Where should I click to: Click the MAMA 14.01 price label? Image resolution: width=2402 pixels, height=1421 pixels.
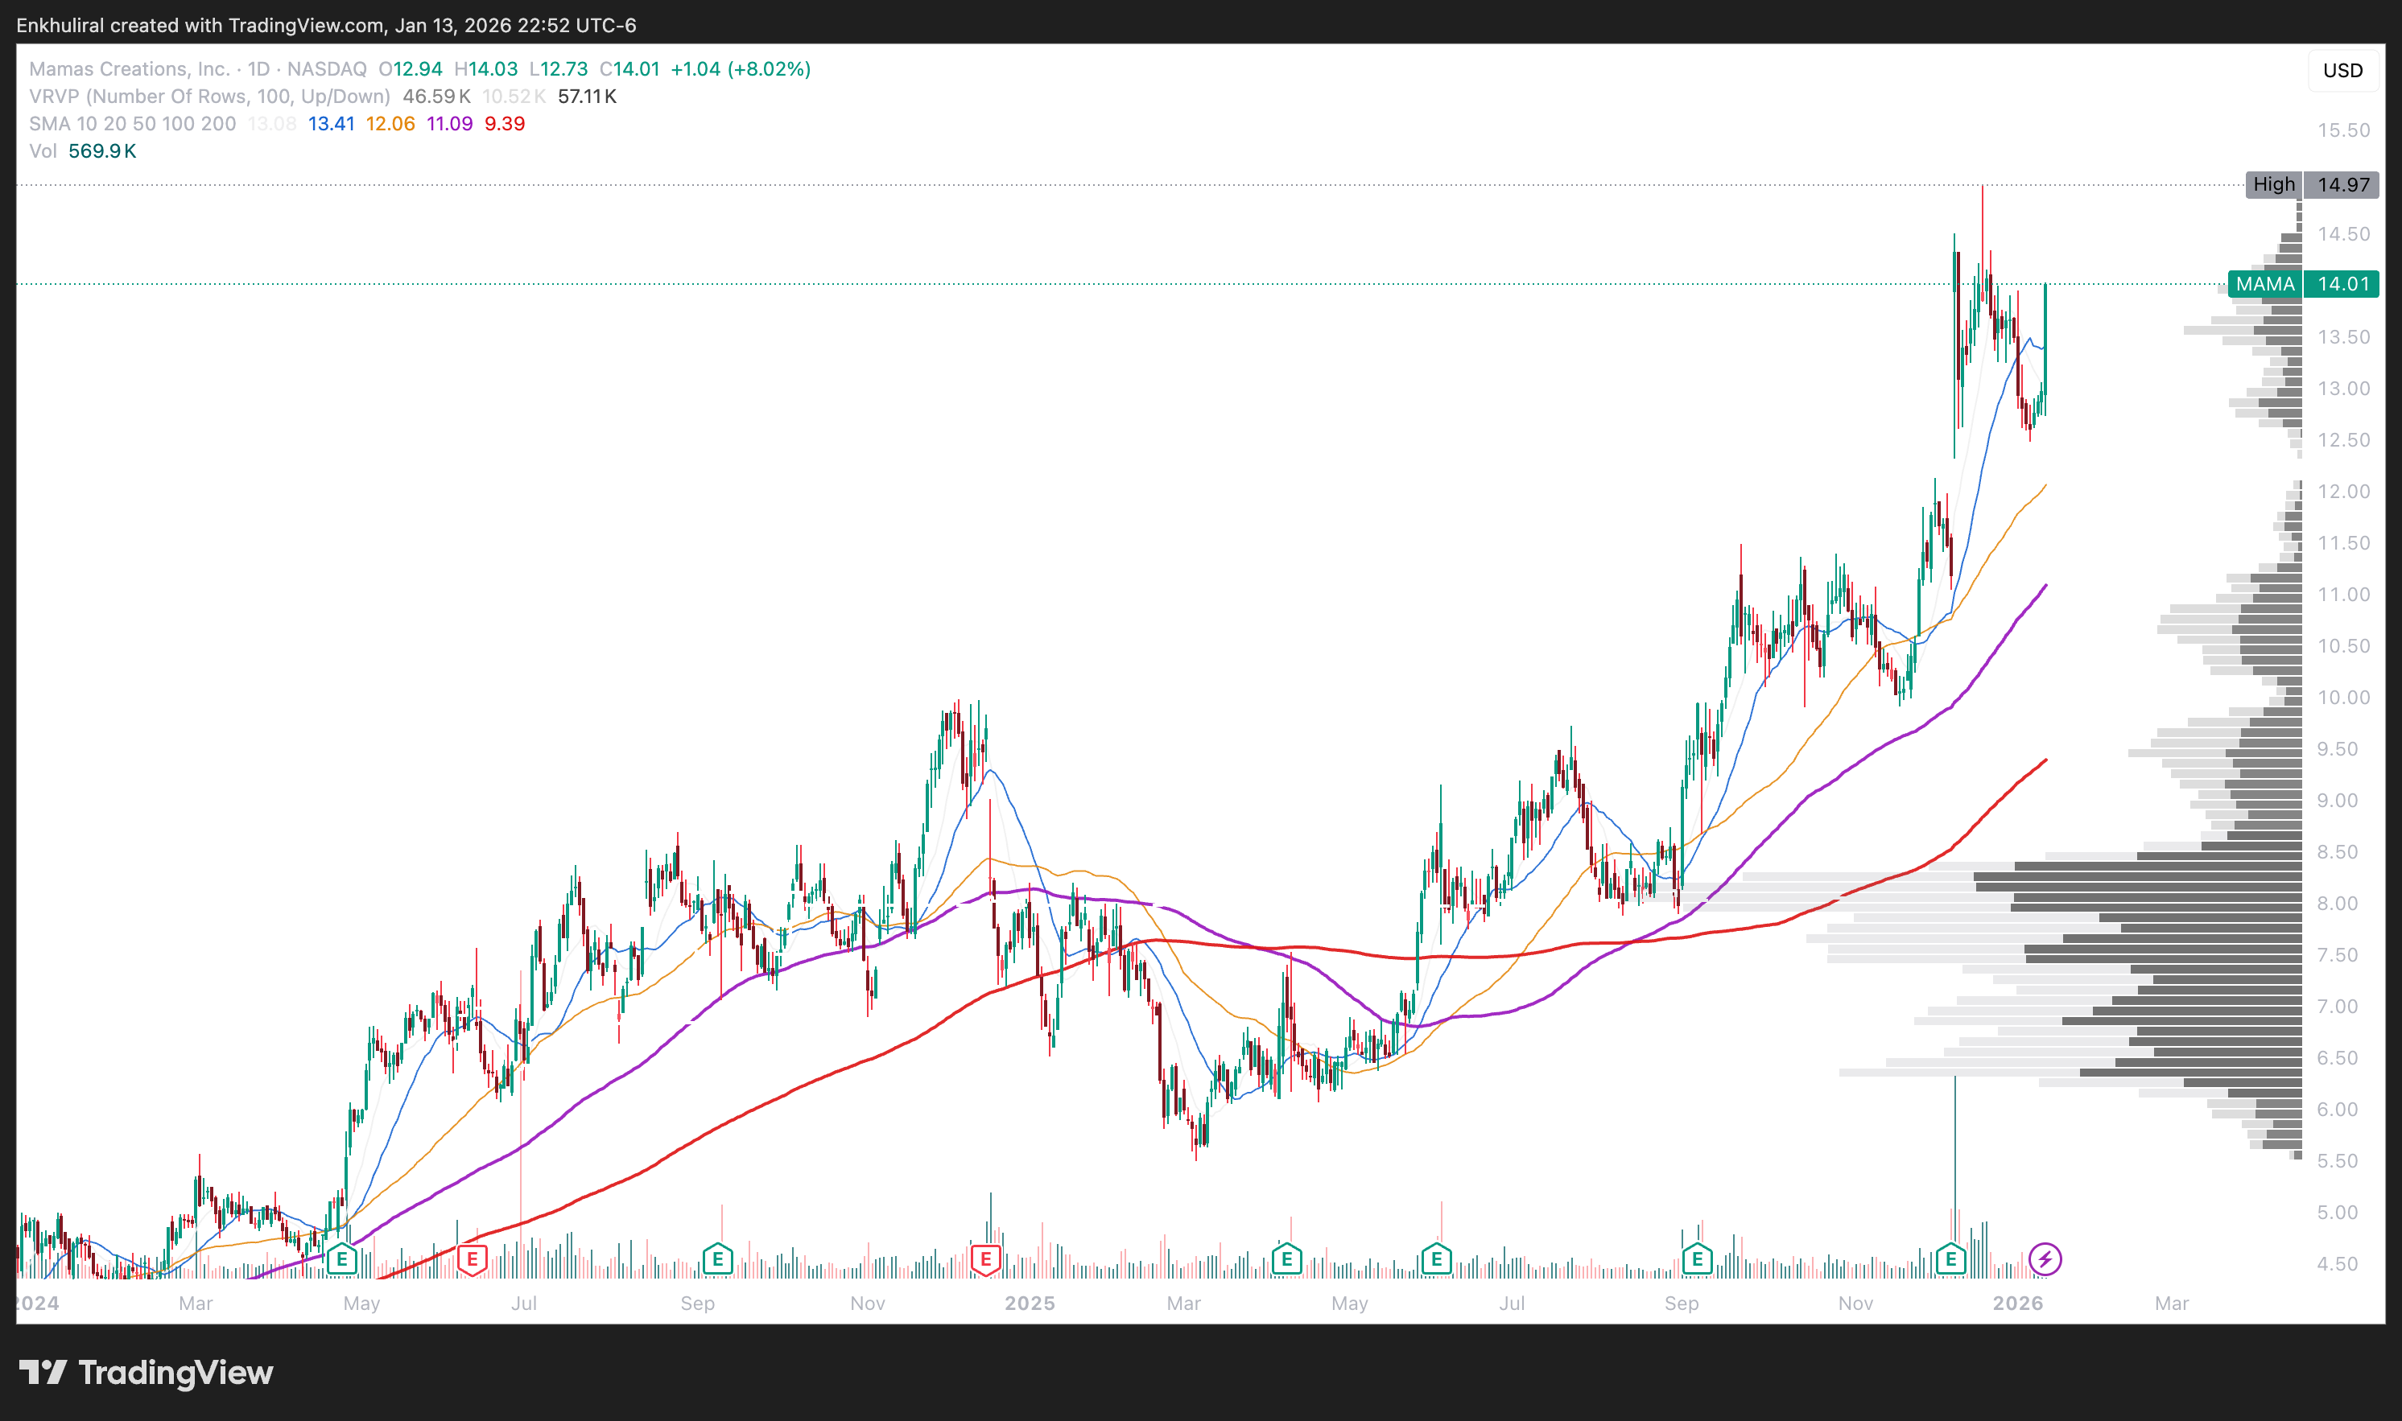2301,284
